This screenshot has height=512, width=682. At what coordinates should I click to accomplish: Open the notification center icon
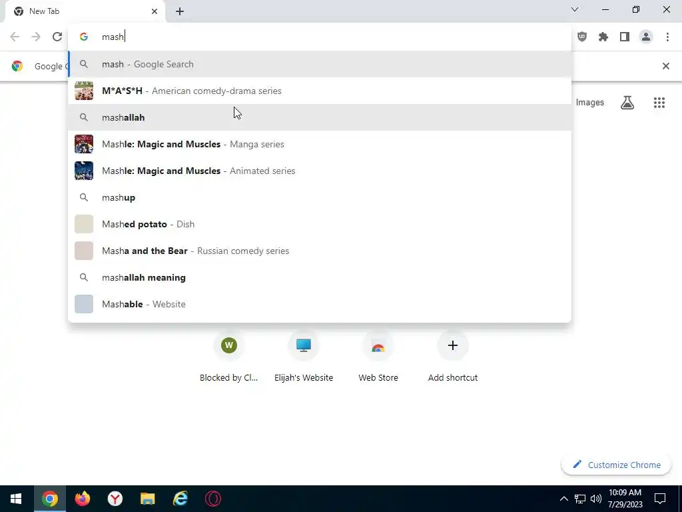pyautogui.click(x=660, y=499)
